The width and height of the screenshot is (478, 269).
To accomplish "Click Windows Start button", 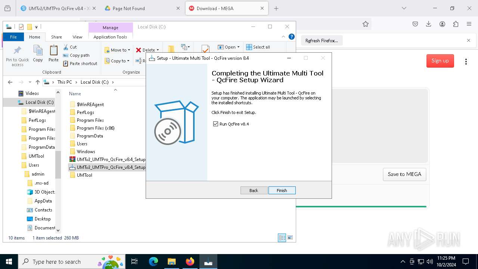I will click(9, 262).
